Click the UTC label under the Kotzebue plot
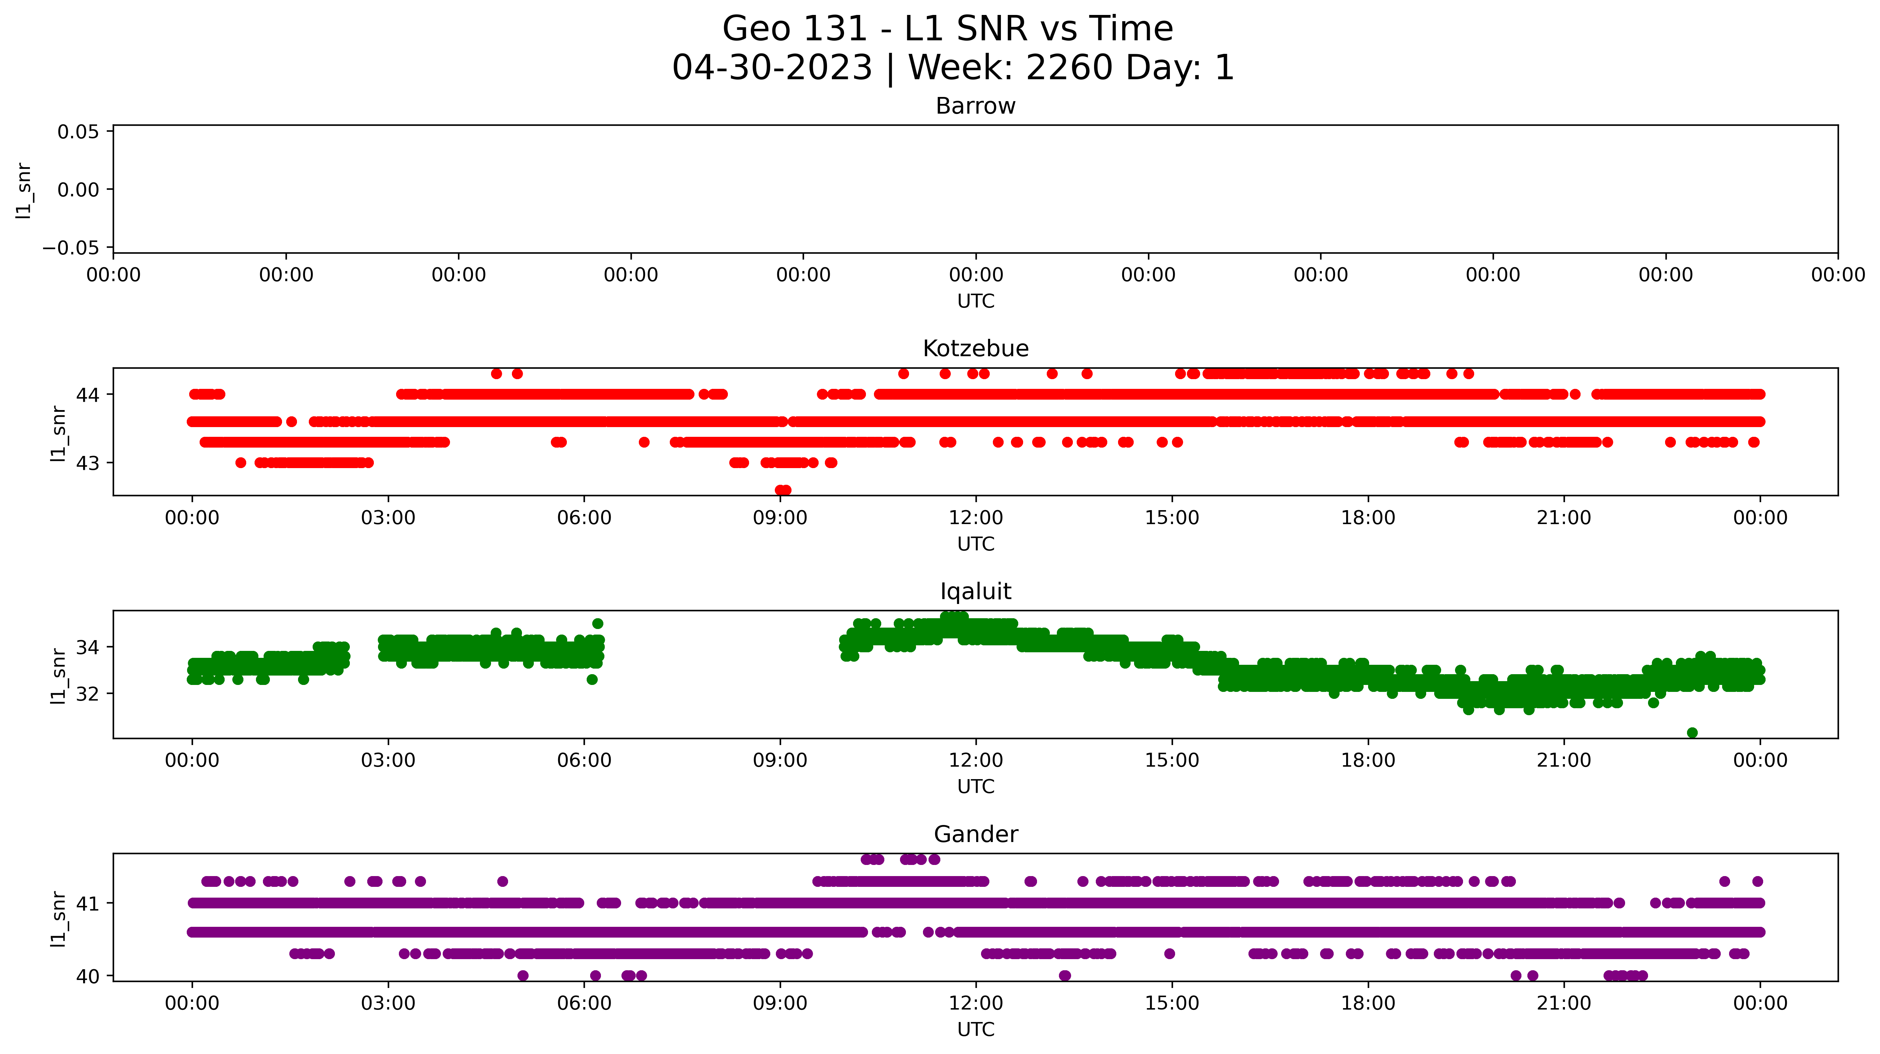 point(975,544)
